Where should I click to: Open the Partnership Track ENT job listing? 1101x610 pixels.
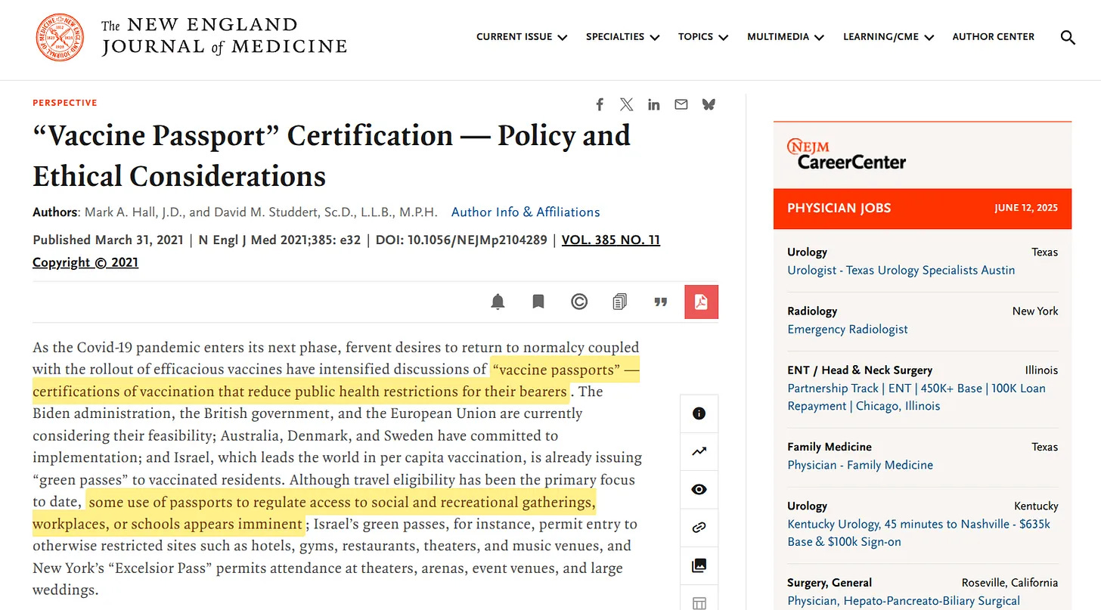(x=916, y=397)
